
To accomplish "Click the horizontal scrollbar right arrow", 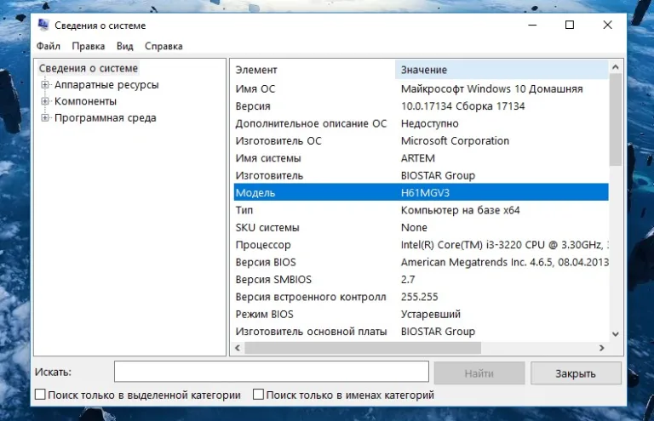I will (x=601, y=348).
